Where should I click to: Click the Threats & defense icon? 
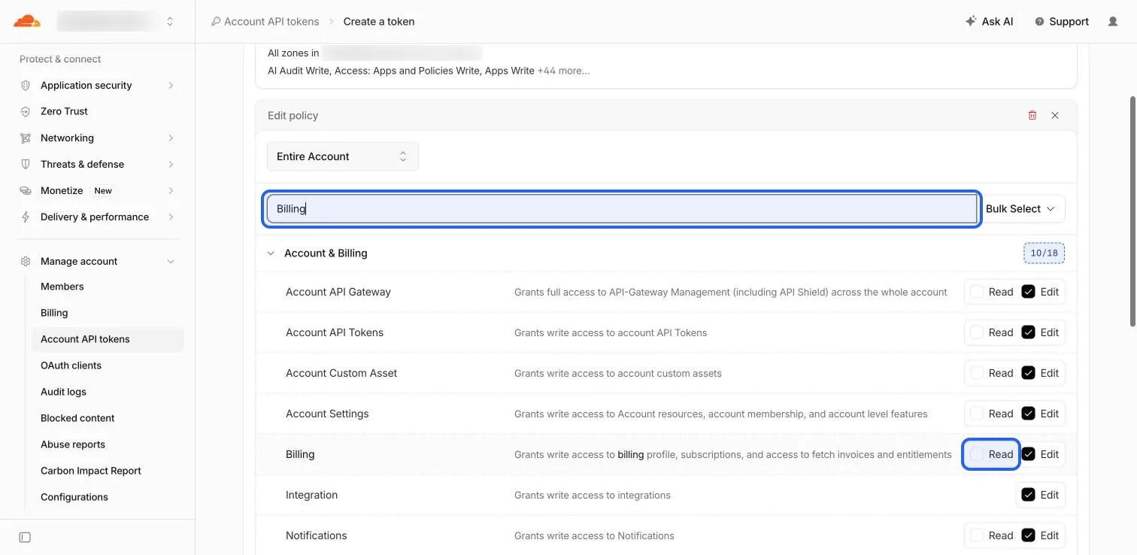click(26, 164)
